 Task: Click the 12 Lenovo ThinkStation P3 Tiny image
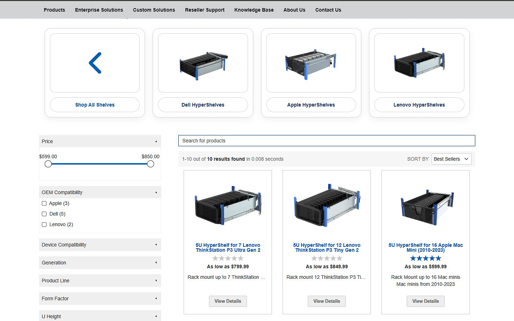pyautogui.click(x=327, y=205)
